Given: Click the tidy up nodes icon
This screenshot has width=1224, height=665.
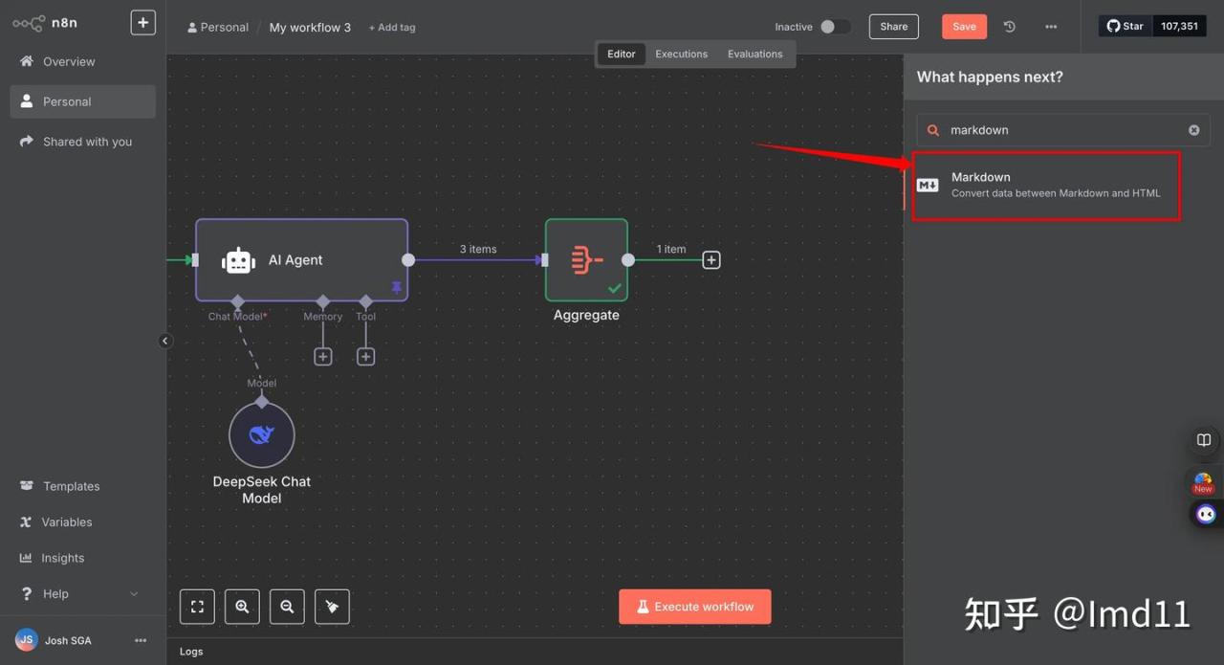Looking at the screenshot, I should [332, 607].
